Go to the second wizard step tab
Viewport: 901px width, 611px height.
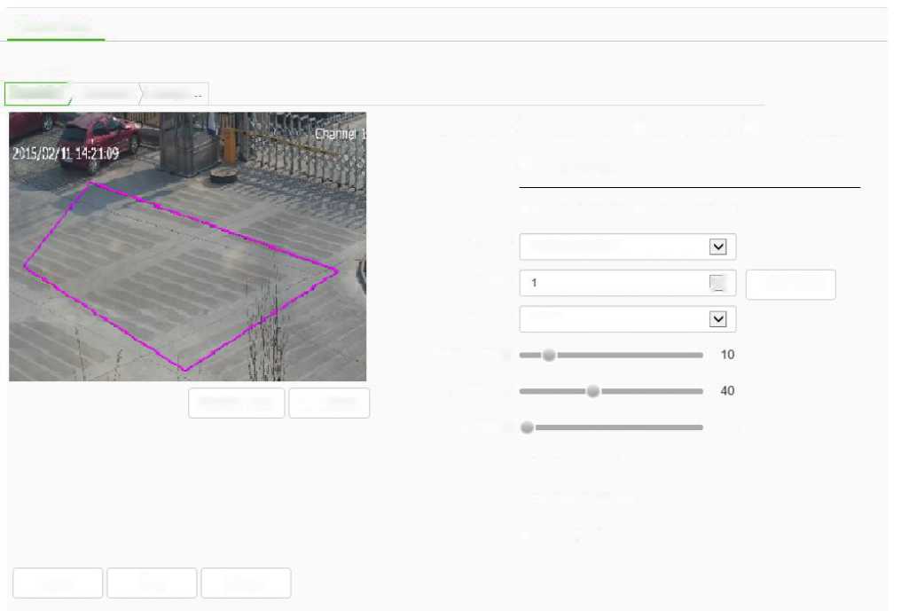105,93
